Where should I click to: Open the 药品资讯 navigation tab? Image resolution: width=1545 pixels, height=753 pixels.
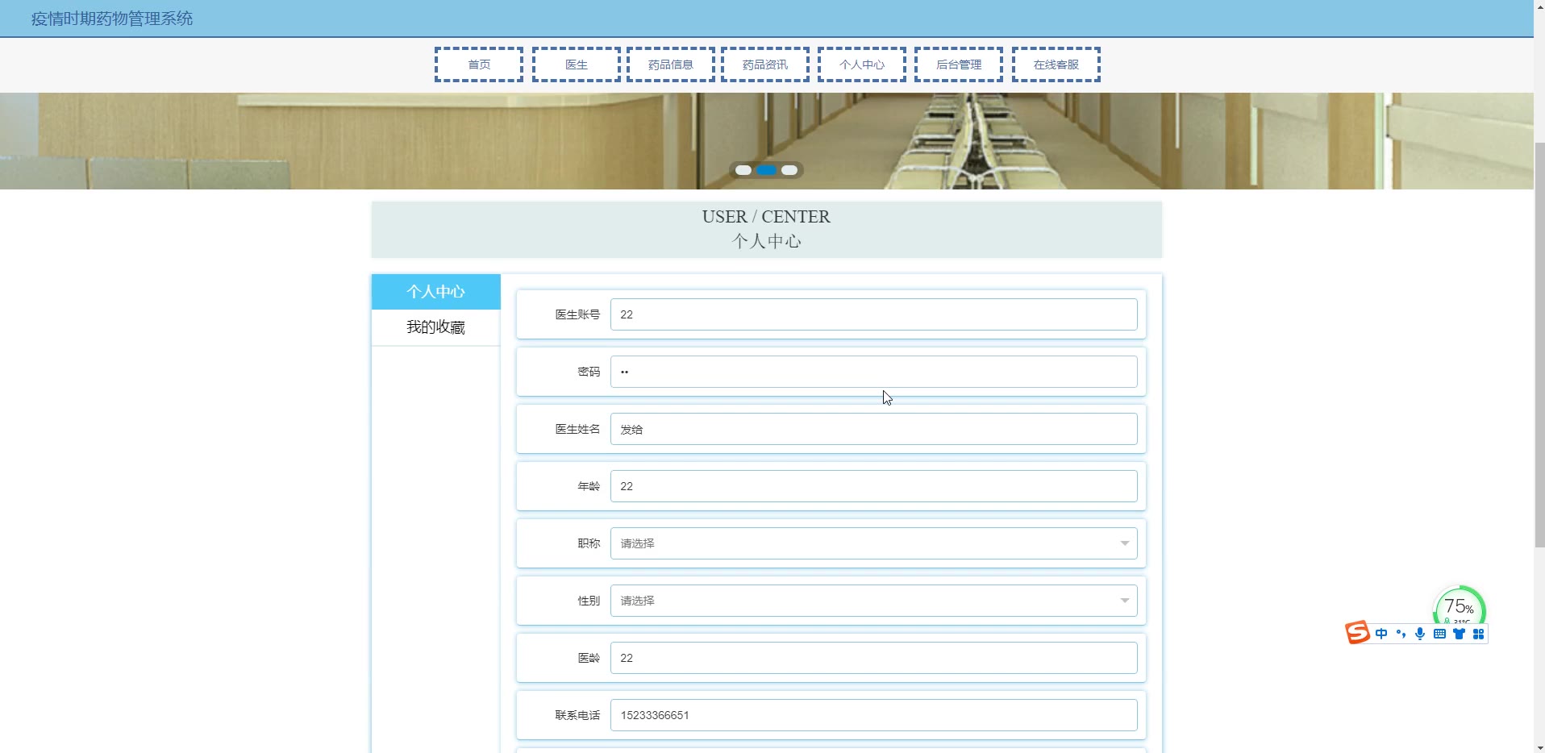click(765, 64)
